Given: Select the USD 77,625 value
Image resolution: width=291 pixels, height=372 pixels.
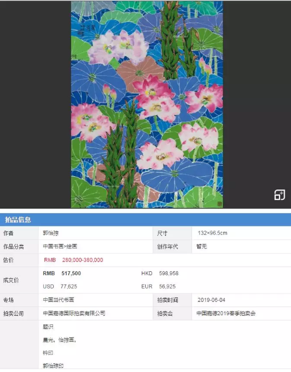Looking at the screenshot, I should pos(60,287).
